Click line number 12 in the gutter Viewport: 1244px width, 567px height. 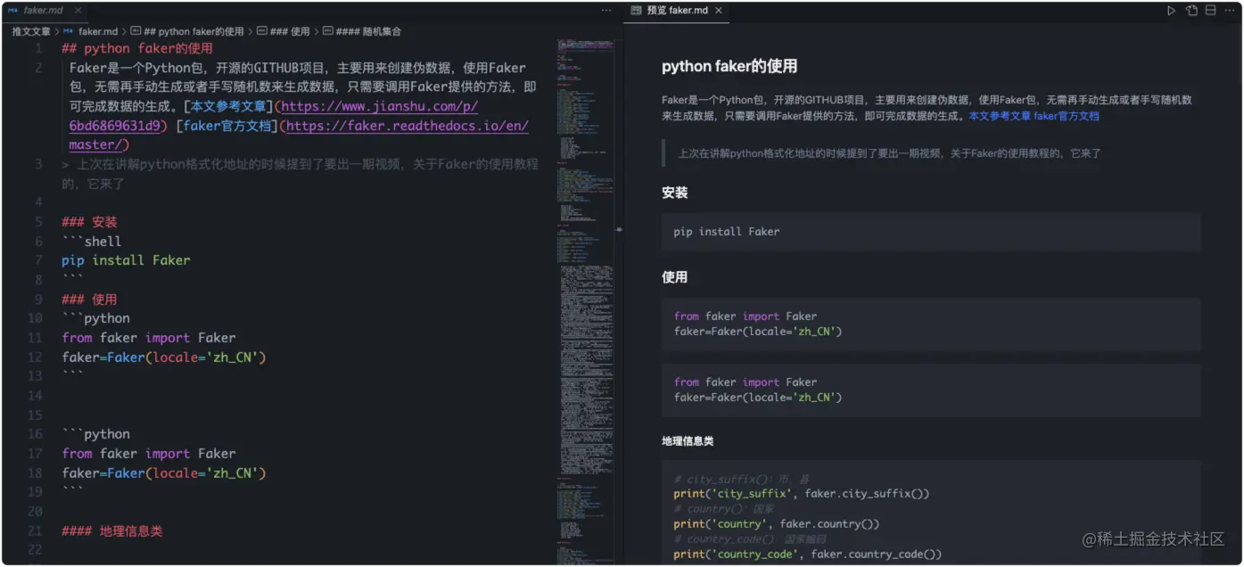point(35,357)
